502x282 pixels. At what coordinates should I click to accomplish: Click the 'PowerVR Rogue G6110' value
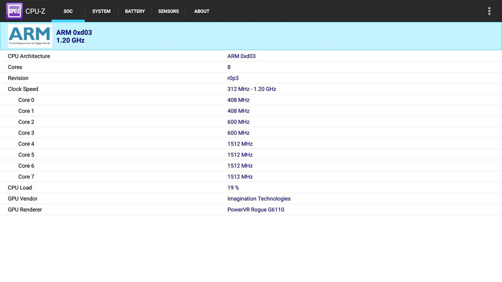(256, 210)
